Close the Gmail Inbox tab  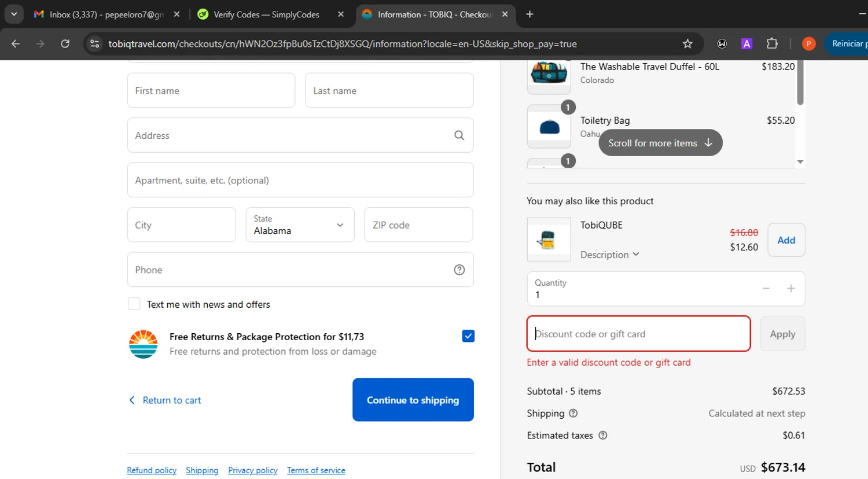(177, 14)
